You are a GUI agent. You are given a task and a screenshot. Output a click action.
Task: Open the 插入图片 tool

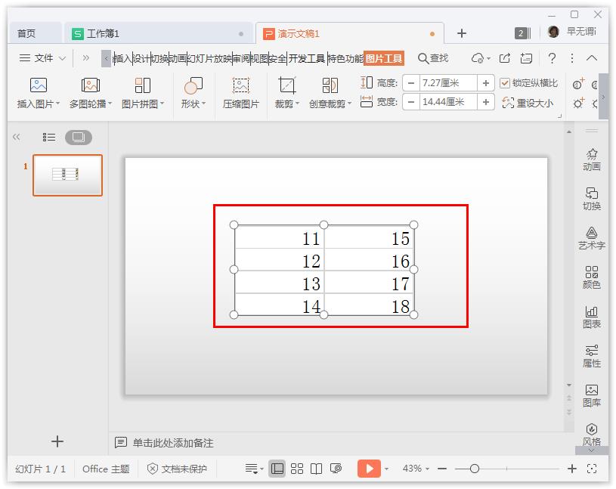(35, 92)
